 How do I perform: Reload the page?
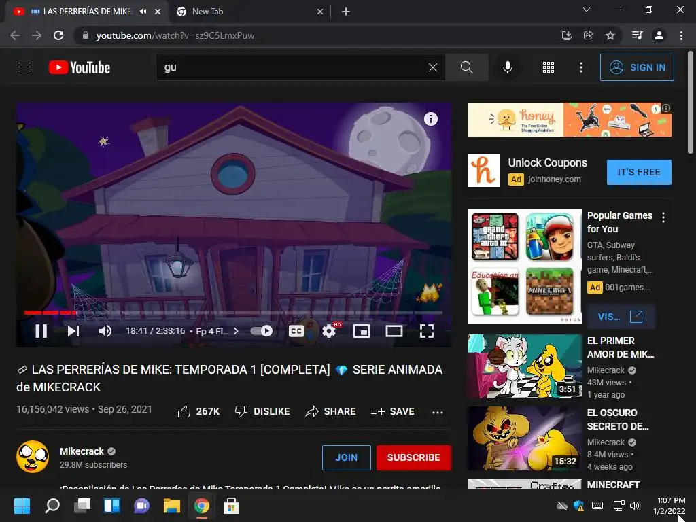click(58, 35)
